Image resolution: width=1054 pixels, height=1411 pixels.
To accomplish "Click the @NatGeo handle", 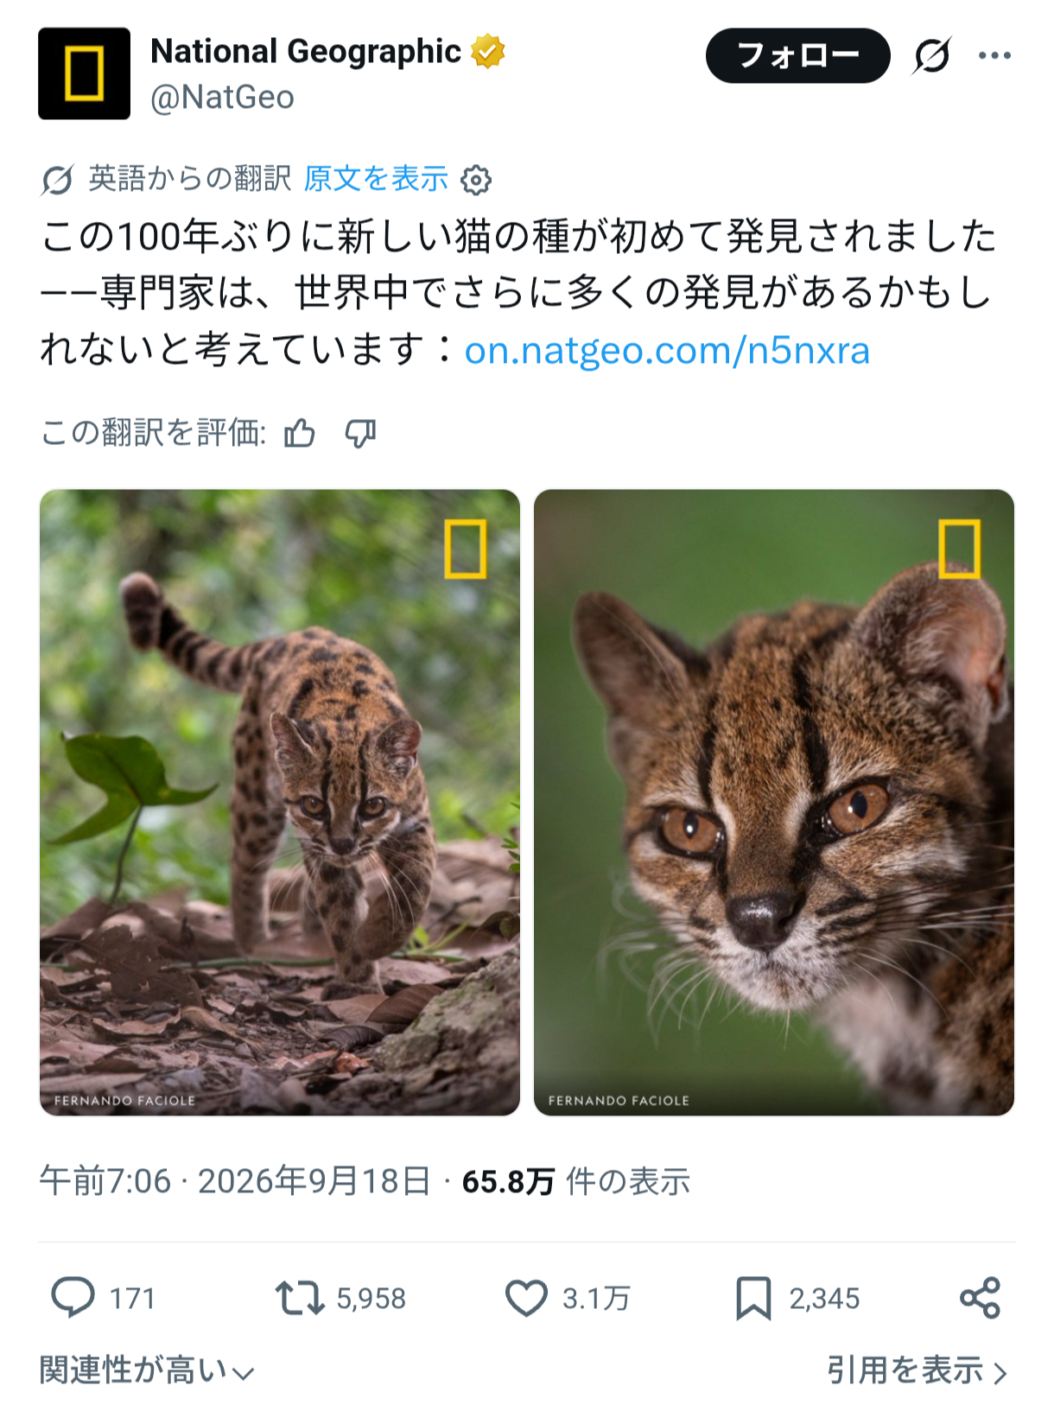I will click(x=222, y=98).
